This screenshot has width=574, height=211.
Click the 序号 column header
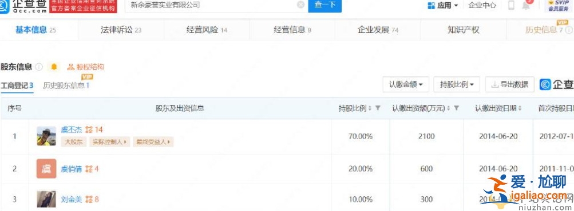point(14,108)
